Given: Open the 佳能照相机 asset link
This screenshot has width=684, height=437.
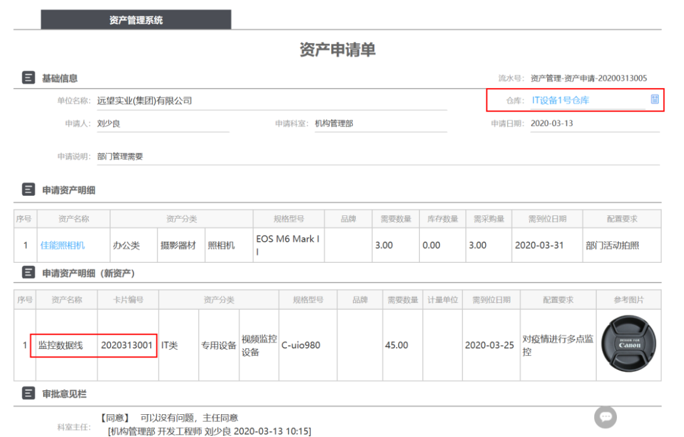Looking at the screenshot, I should 63,245.
